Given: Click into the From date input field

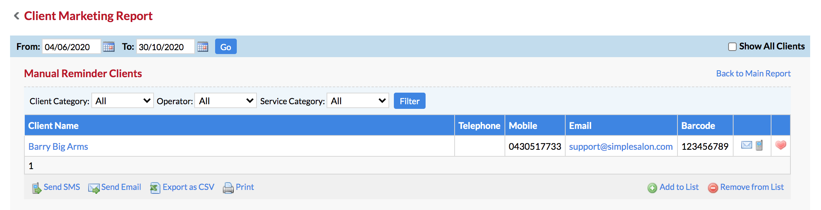Looking at the screenshot, I should (x=72, y=47).
